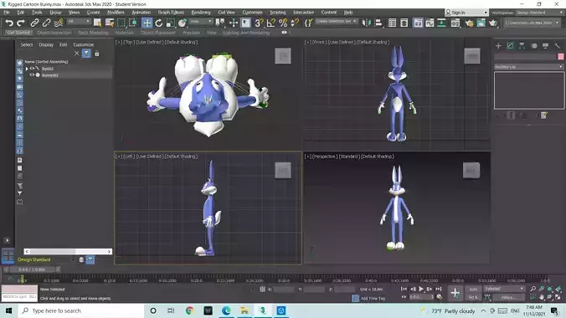
Task: Activate the Select and Scale tool
Action: pos(170,23)
